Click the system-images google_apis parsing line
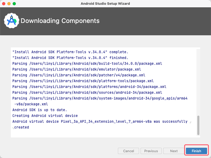This screenshot has height=158, width=211. point(100,98)
